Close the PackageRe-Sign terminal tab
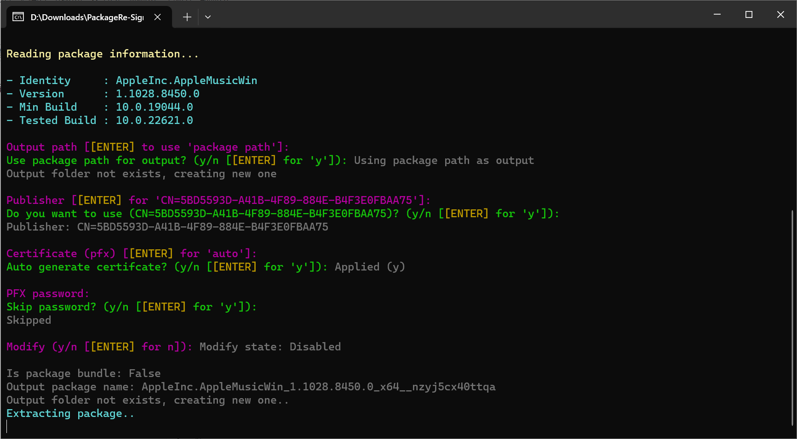The width and height of the screenshot is (797, 439). pos(157,17)
